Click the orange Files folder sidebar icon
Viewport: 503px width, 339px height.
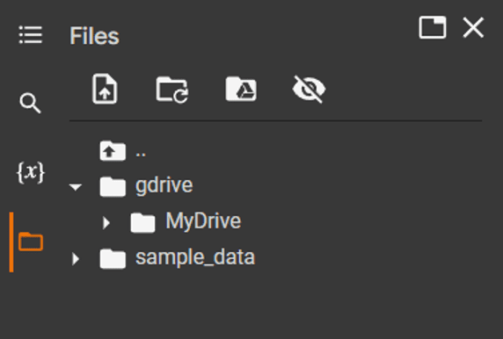pyautogui.click(x=31, y=242)
